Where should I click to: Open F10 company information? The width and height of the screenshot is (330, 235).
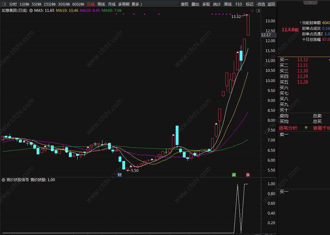pos(239,4)
